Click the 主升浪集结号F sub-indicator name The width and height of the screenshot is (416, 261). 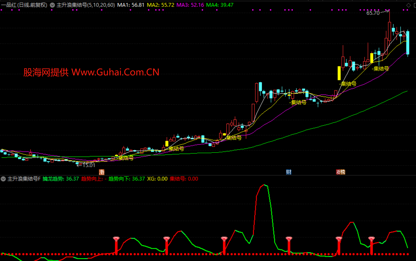[x=24, y=179]
